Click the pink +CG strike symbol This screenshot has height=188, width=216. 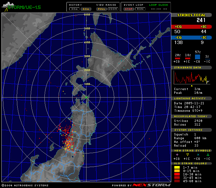point(177,154)
